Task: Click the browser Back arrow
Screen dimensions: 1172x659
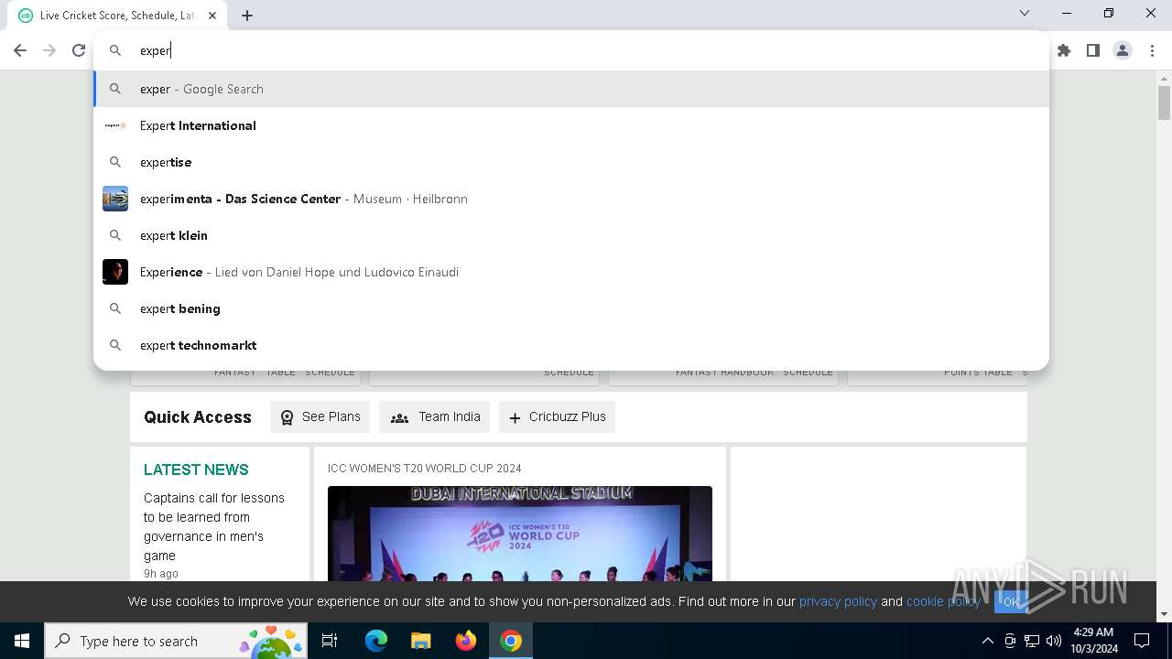Action: pyautogui.click(x=20, y=50)
